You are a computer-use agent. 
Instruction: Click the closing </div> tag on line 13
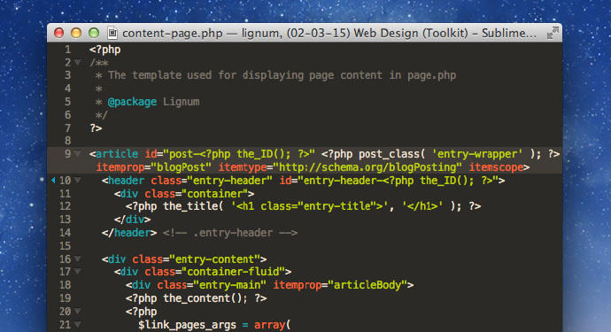133,220
